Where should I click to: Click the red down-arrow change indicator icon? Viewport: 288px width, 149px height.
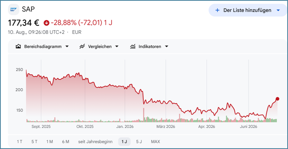tap(46, 23)
